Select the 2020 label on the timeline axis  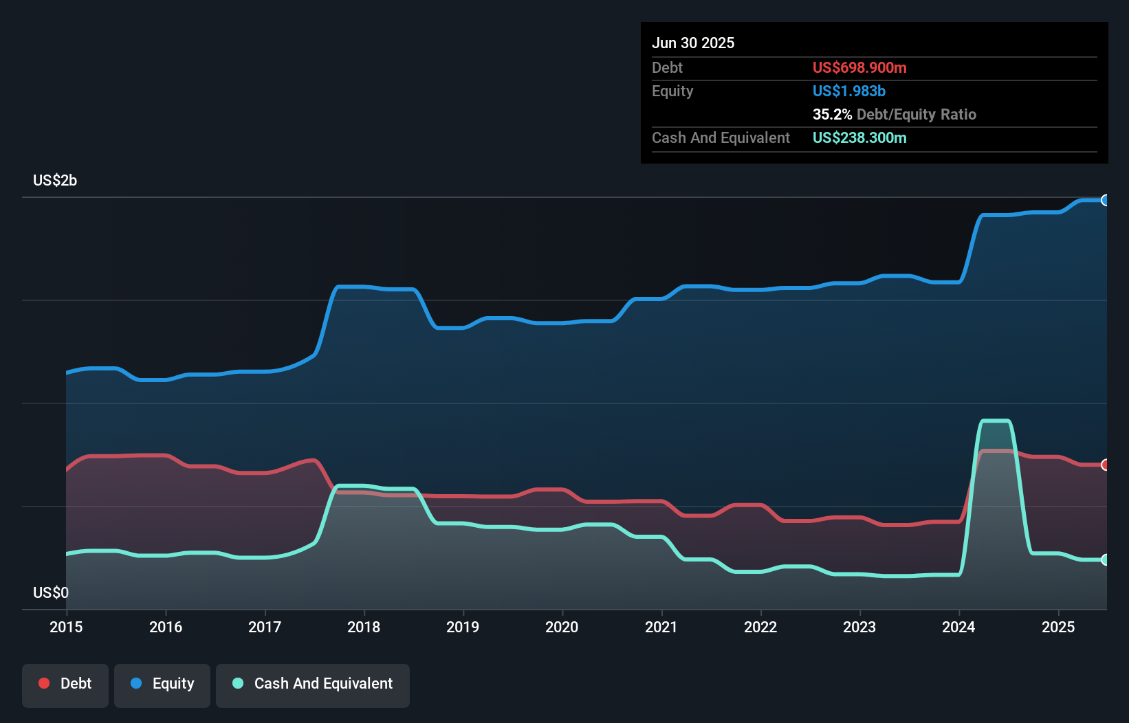click(x=562, y=627)
